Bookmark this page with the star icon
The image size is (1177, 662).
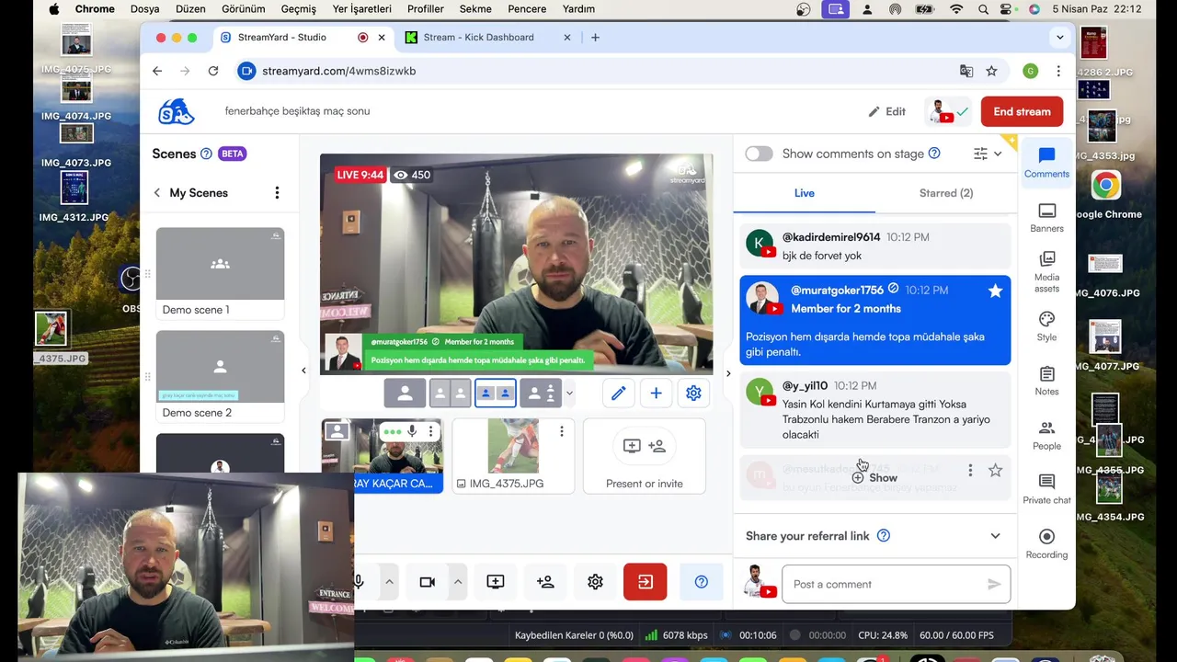tap(991, 71)
